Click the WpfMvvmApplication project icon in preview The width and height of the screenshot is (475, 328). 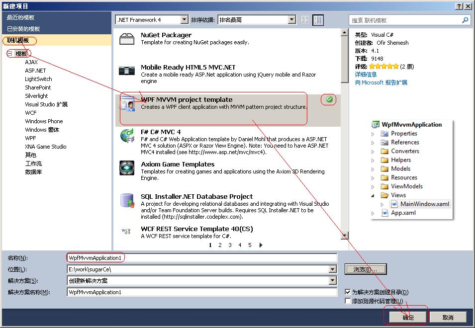click(x=376, y=124)
